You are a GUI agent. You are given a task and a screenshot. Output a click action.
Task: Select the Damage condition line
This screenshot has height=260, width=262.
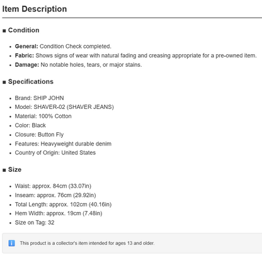tap(78, 65)
